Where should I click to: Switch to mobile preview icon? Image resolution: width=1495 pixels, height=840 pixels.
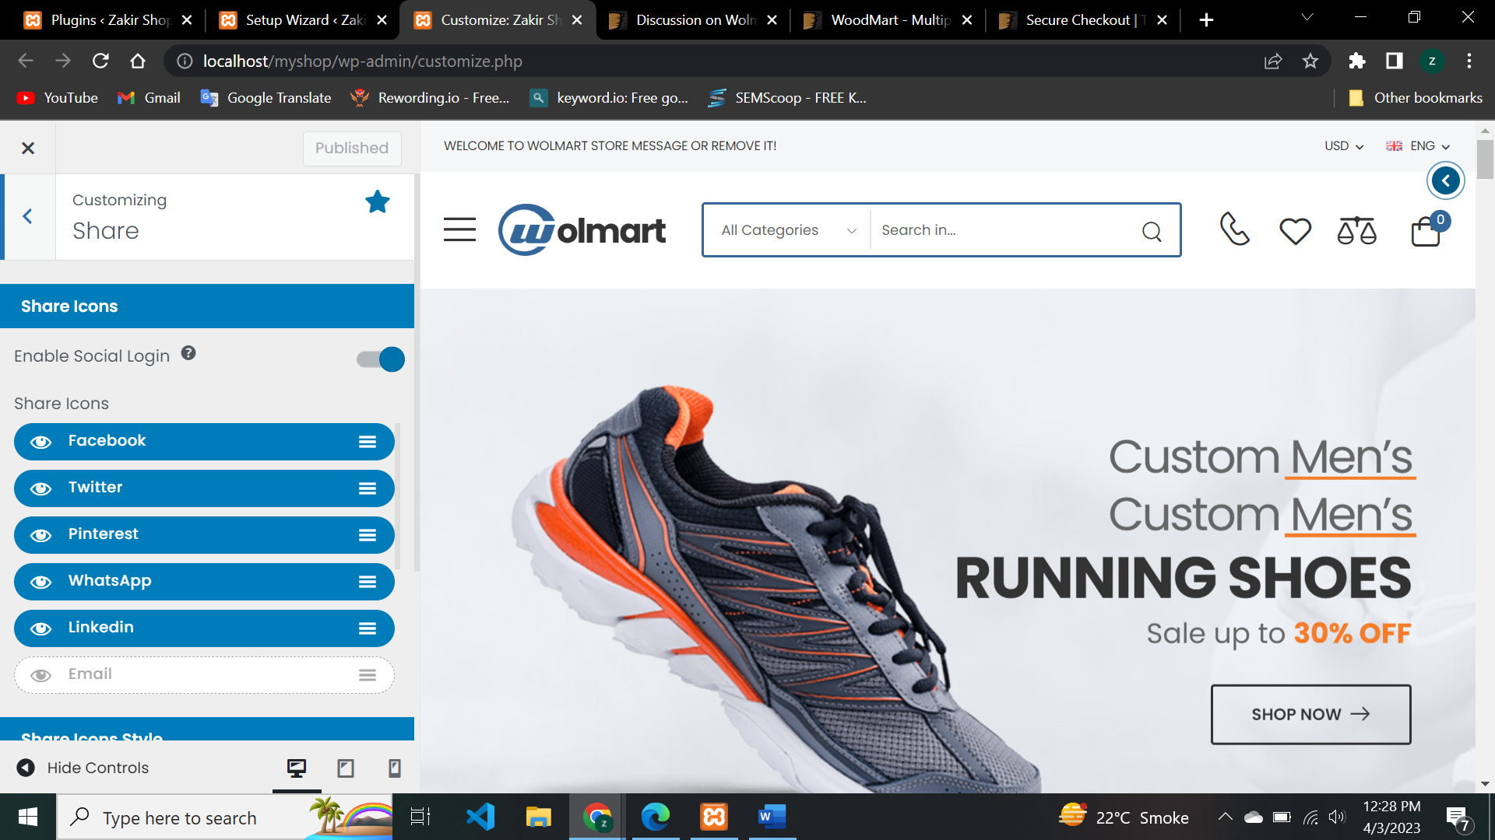point(395,768)
